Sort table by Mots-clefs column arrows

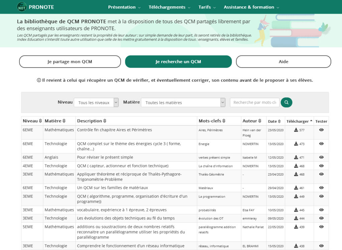(x=224, y=121)
